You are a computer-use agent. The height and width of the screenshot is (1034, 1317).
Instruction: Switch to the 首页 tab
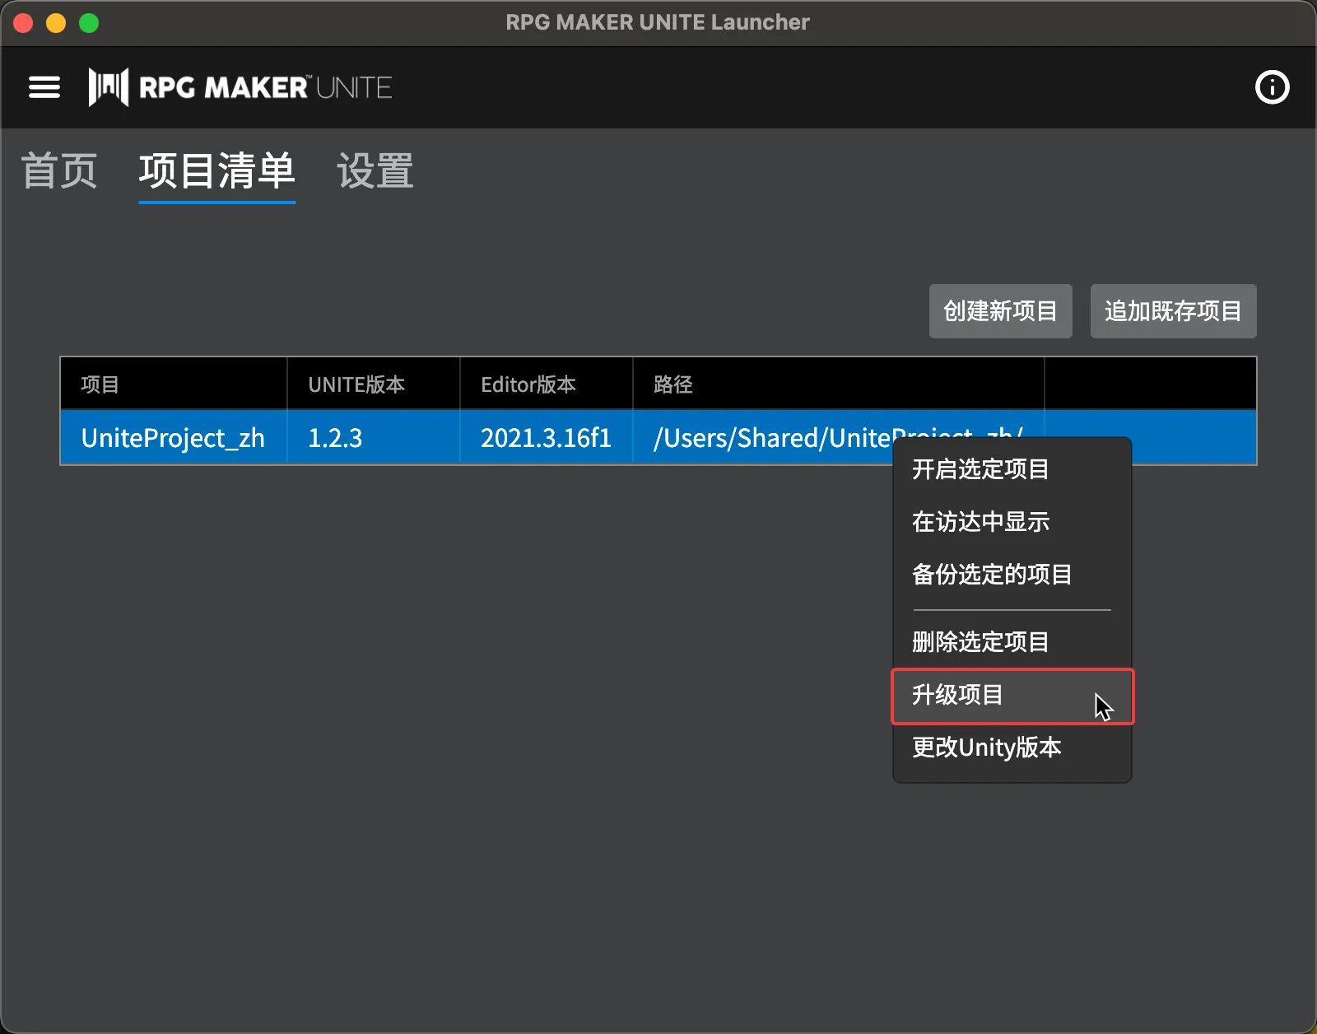(59, 171)
